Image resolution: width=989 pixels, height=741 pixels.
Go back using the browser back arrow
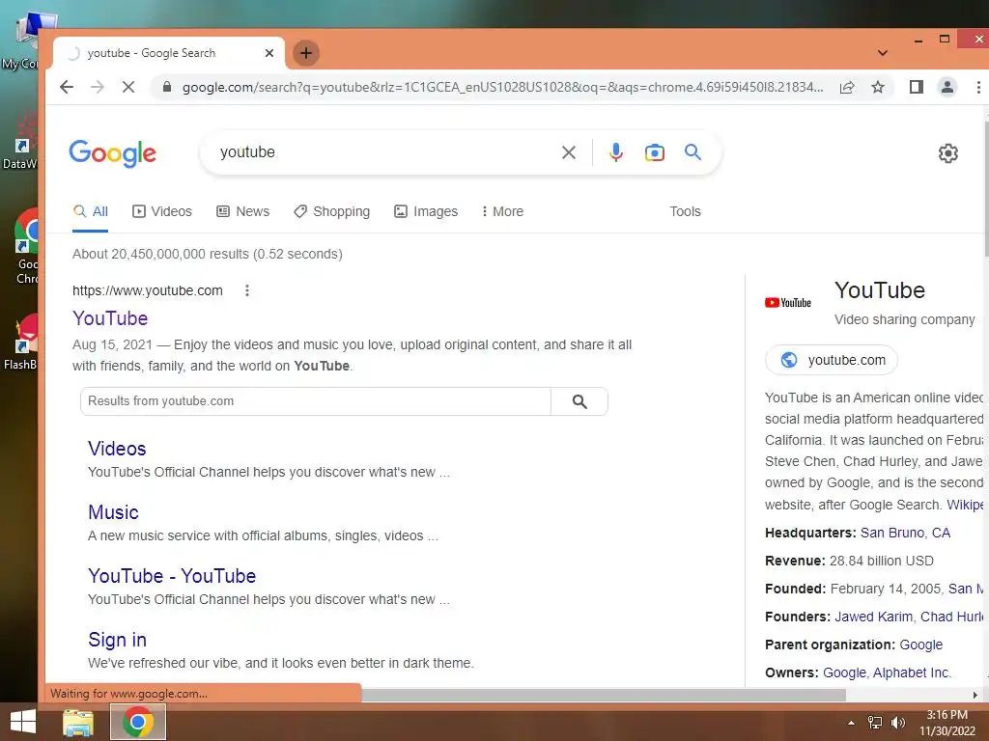(x=67, y=87)
